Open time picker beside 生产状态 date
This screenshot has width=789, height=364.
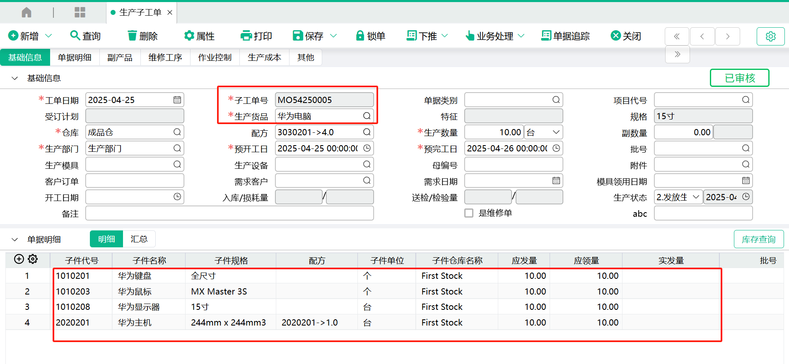(x=746, y=197)
